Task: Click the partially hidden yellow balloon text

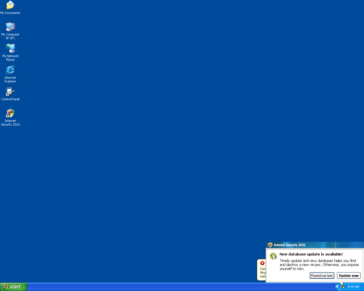Action: [262, 273]
